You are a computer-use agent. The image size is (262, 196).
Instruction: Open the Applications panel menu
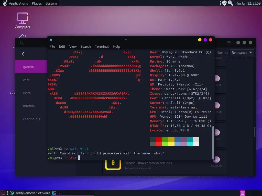point(18,3)
